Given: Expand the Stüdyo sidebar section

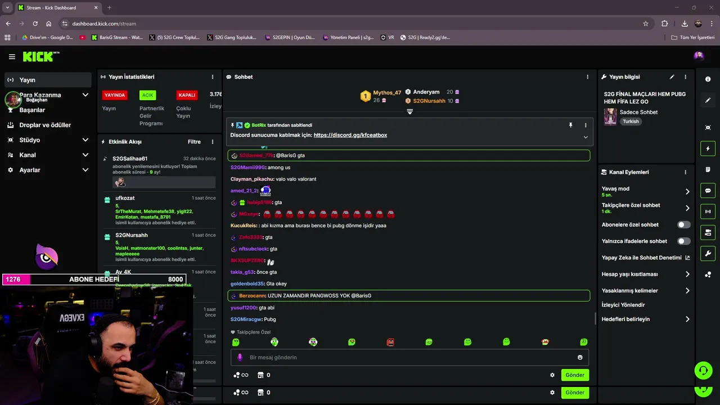Looking at the screenshot, I should click(x=85, y=140).
